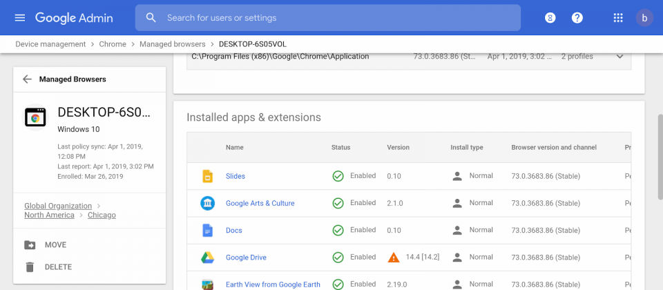
Task: Click Installed apps & extensions heading
Action: tap(253, 117)
